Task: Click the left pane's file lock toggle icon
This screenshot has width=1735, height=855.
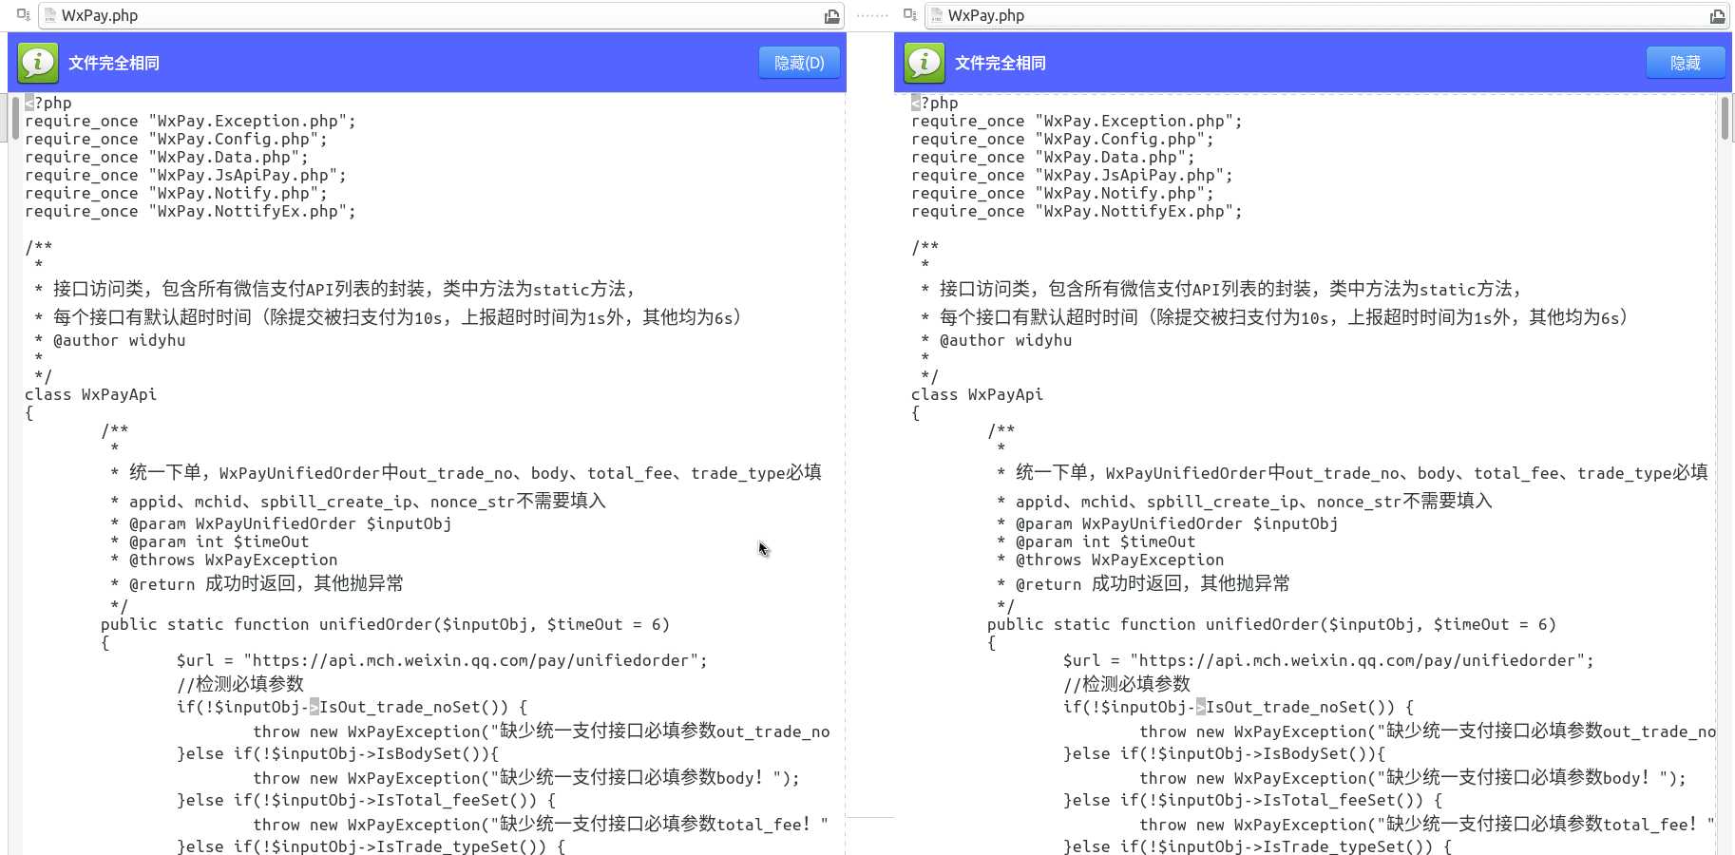Action: pos(24,15)
